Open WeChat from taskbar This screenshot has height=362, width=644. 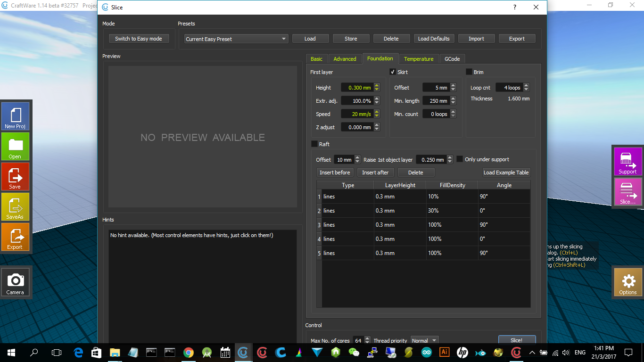coord(354,352)
